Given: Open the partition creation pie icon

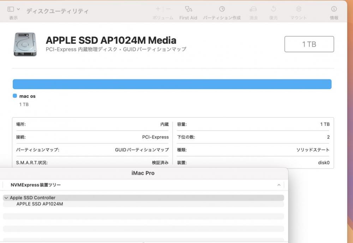Looking at the screenshot, I should point(222,9).
